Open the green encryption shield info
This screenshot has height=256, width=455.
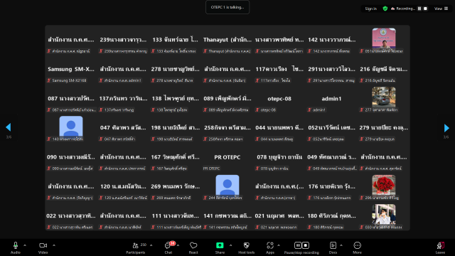point(385,9)
